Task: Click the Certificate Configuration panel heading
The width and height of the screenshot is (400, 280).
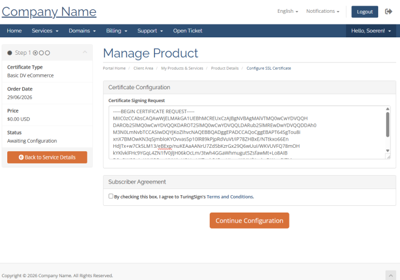Action: coord(139,88)
